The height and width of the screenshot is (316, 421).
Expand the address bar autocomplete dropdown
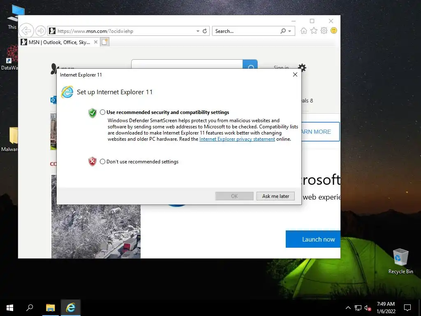click(x=198, y=31)
